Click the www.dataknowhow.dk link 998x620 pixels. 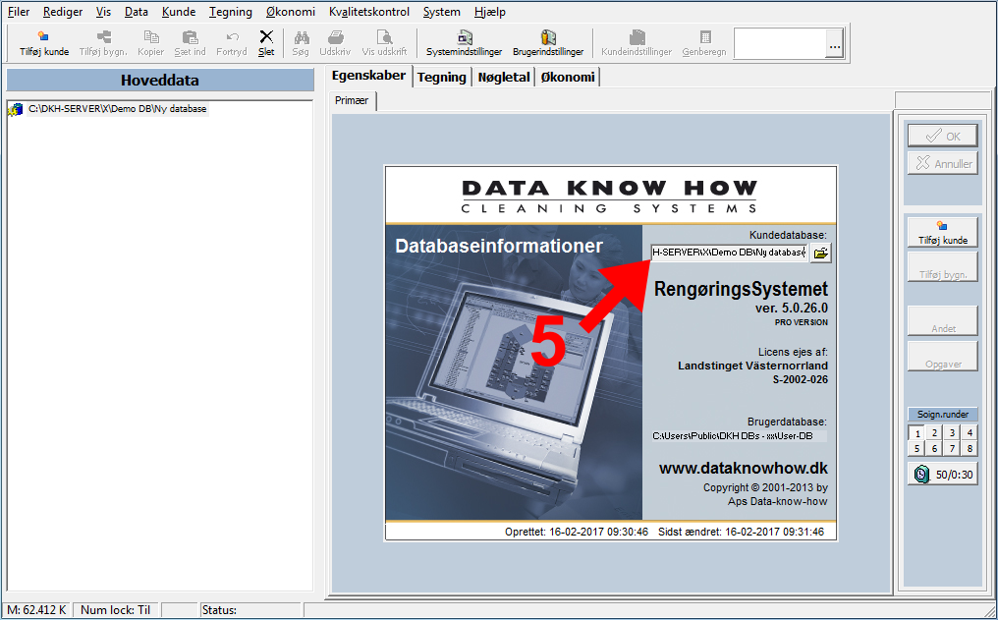pyautogui.click(x=743, y=469)
